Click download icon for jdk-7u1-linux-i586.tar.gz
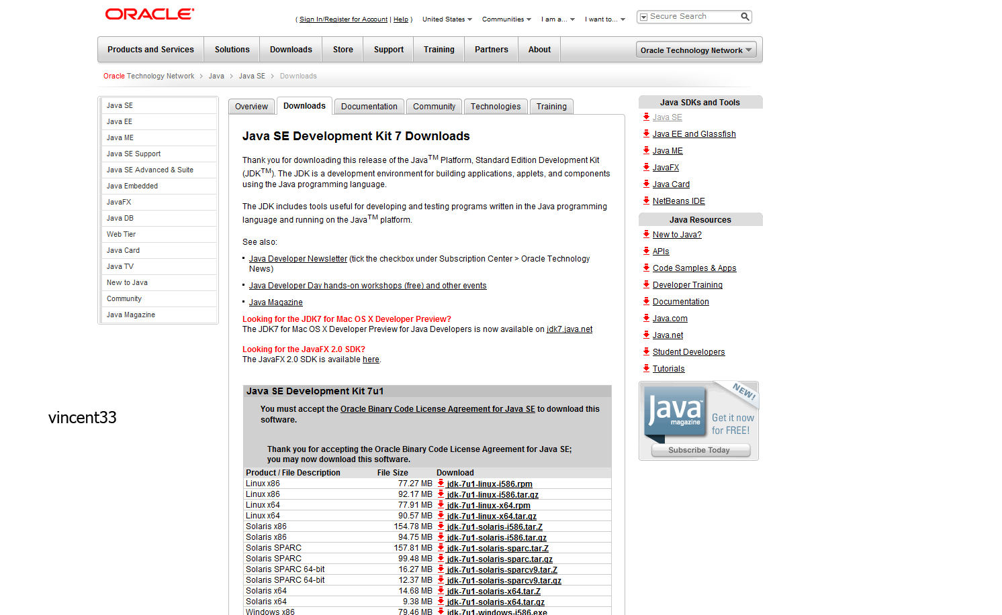 coord(441,494)
